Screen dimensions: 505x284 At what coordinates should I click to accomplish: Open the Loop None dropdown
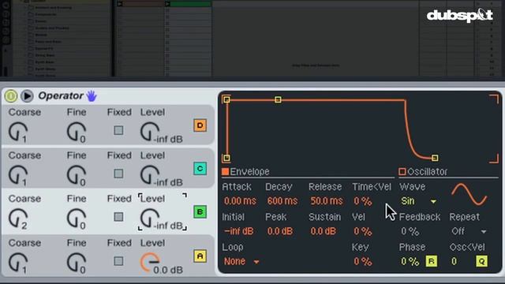tap(241, 261)
